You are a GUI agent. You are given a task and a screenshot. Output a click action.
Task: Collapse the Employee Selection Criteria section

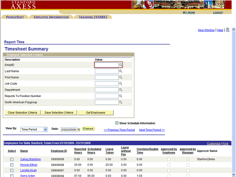click(5, 55)
